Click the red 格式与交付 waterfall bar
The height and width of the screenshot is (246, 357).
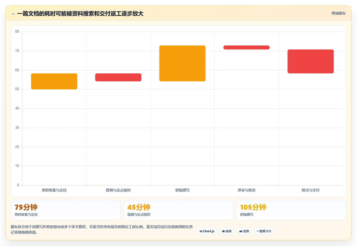(311, 61)
